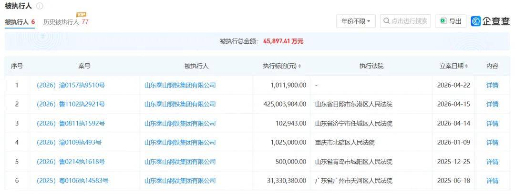Sort by 立案日期 arrows
This screenshot has height=194, width=515.
pyautogui.click(x=466, y=66)
